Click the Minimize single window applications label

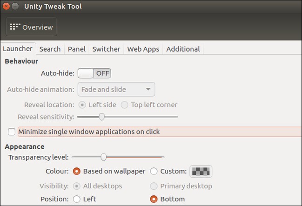tap(89, 132)
